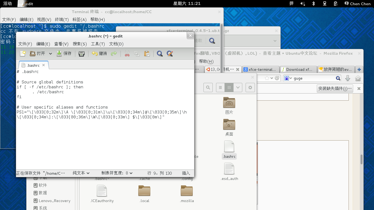Click 安装缺失插件 button in Firefox
This screenshot has width=374, height=210.
(x=335, y=88)
